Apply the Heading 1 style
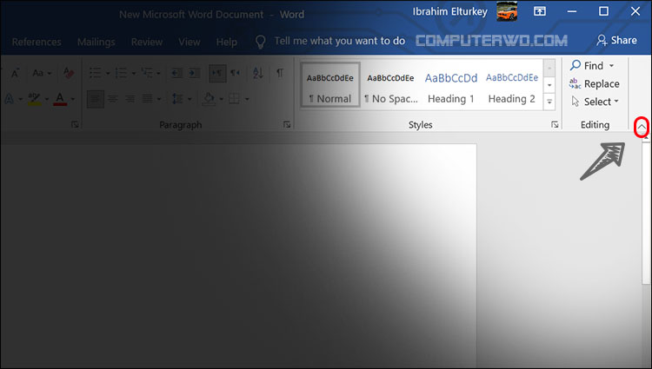The height and width of the screenshot is (369, 652). point(451,85)
